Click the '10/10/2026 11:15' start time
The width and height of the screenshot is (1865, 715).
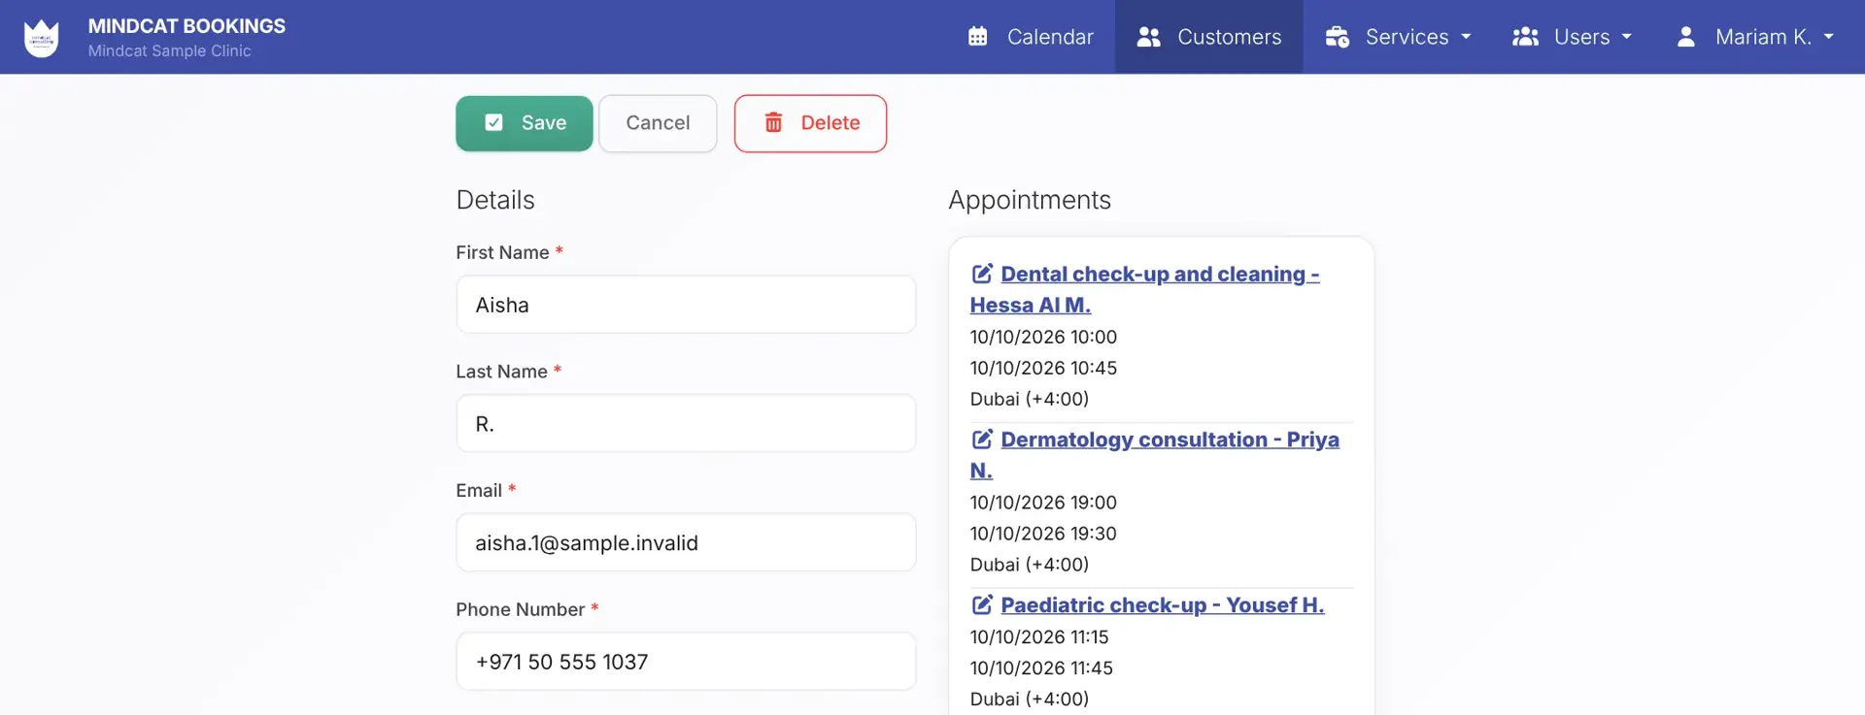(x=1039, y=637)
